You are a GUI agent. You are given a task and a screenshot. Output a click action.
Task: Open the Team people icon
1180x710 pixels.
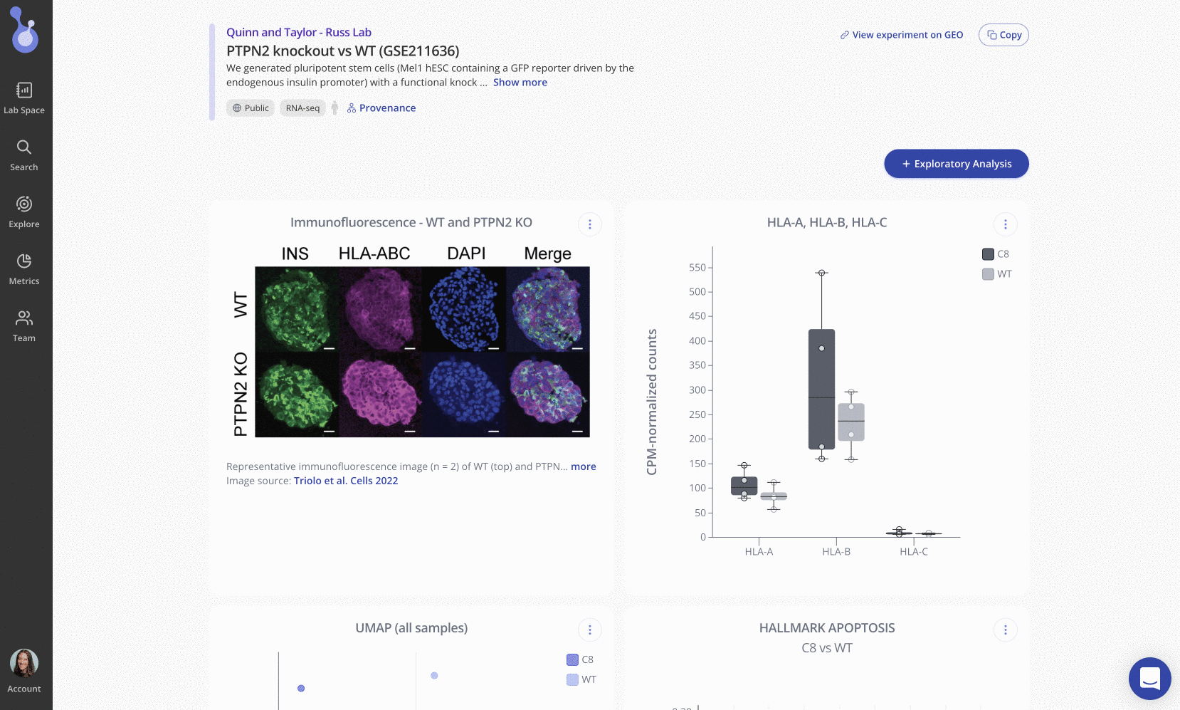click(24, 318)
